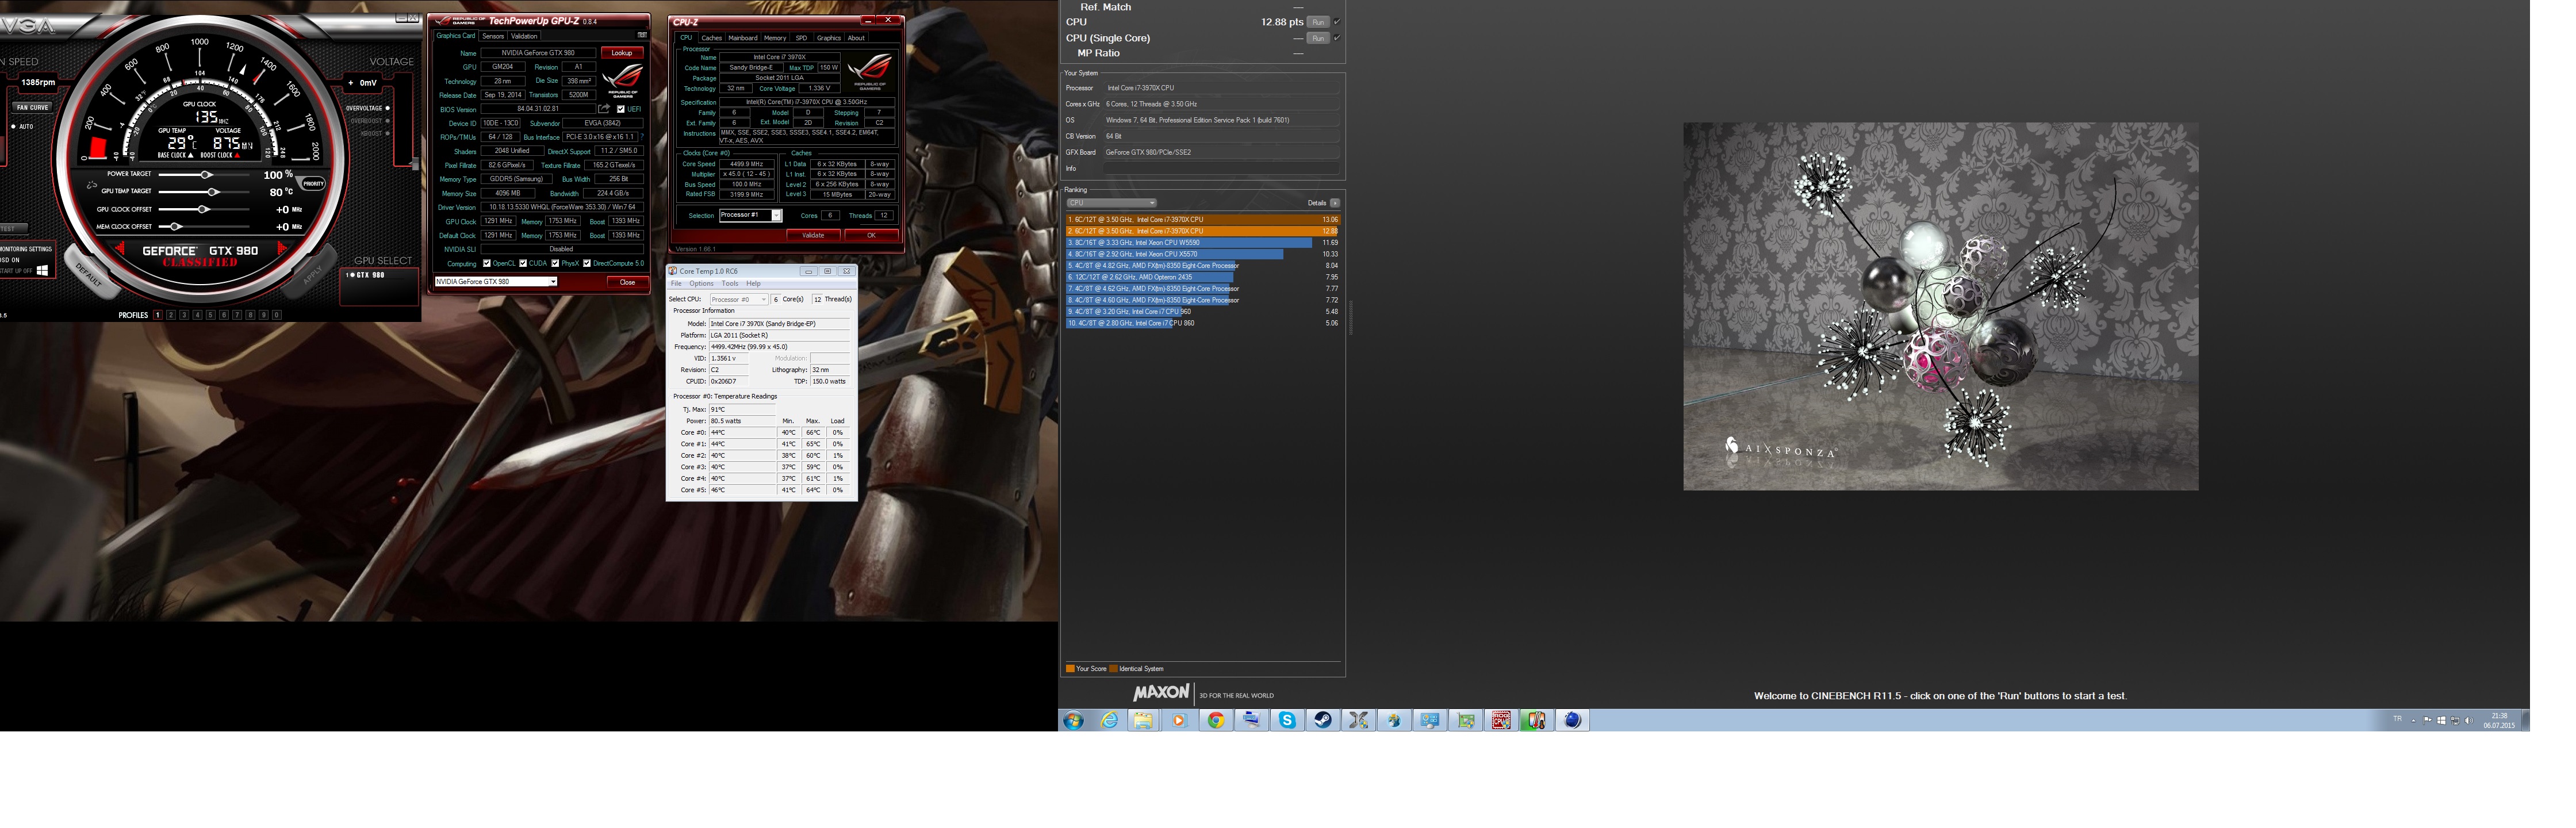
Task: Click the Windows start-up logo icon in EVGA
Action: [42, 270]
